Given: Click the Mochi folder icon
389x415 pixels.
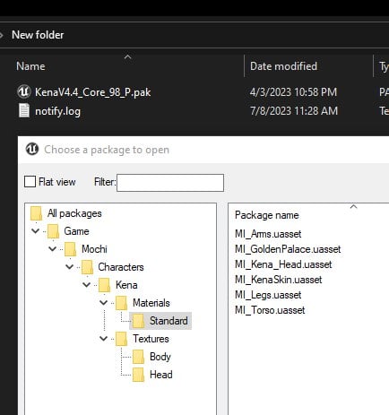Looking at the screenshot, I should 70,249.
